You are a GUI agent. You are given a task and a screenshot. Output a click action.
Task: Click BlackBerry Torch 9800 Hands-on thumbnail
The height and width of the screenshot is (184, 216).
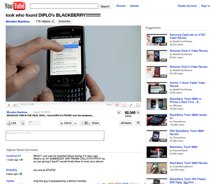157,120
